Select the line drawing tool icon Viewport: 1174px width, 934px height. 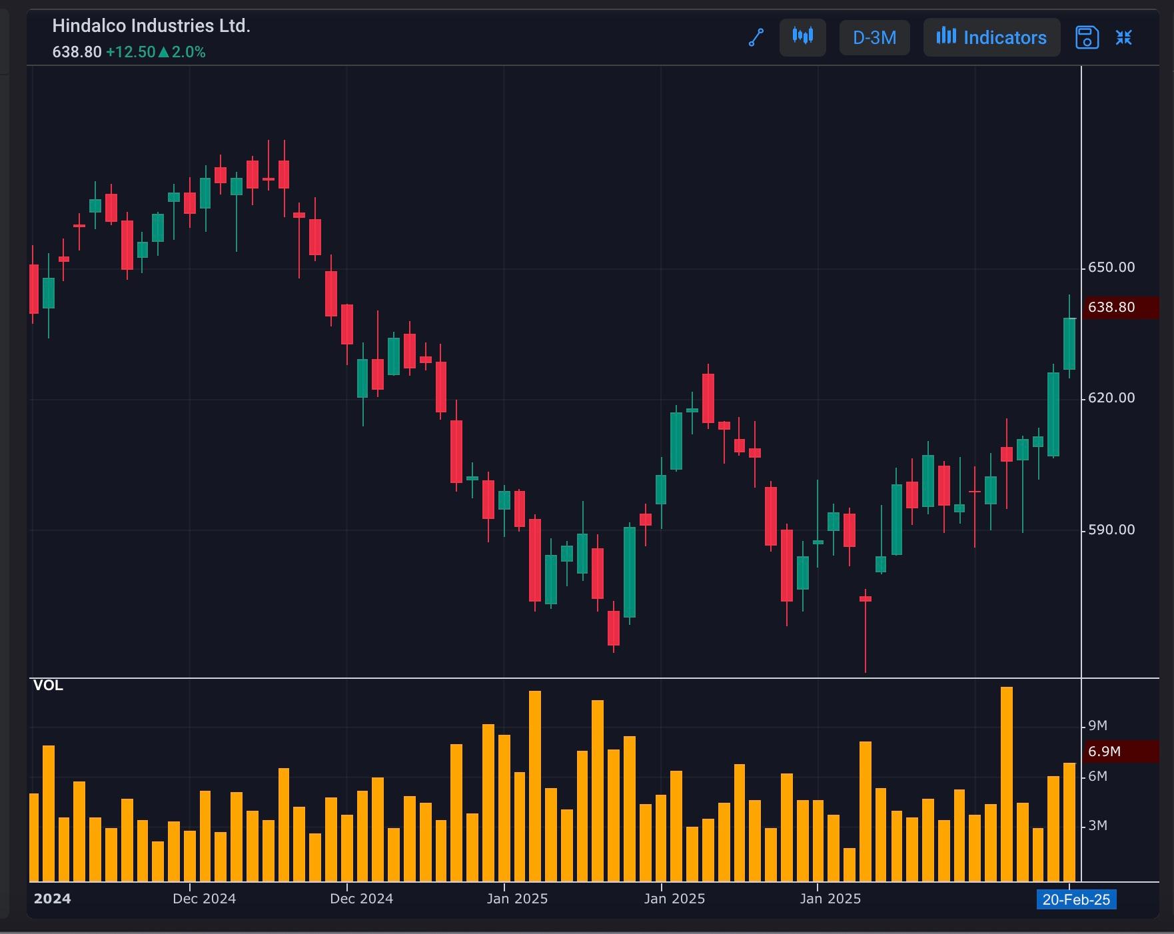pos(756,37)
